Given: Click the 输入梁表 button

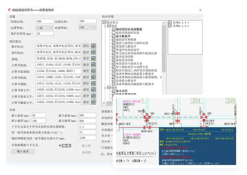Looking at the screenshot, I should [23, 151].
